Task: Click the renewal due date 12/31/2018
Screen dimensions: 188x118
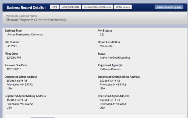Action: [x=14, y=69]
